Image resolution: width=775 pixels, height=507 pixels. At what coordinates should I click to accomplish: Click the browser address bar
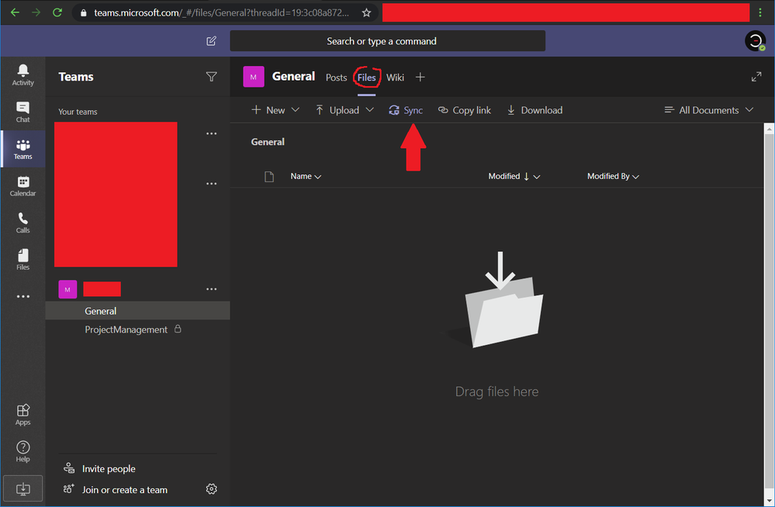coord(221,12)
